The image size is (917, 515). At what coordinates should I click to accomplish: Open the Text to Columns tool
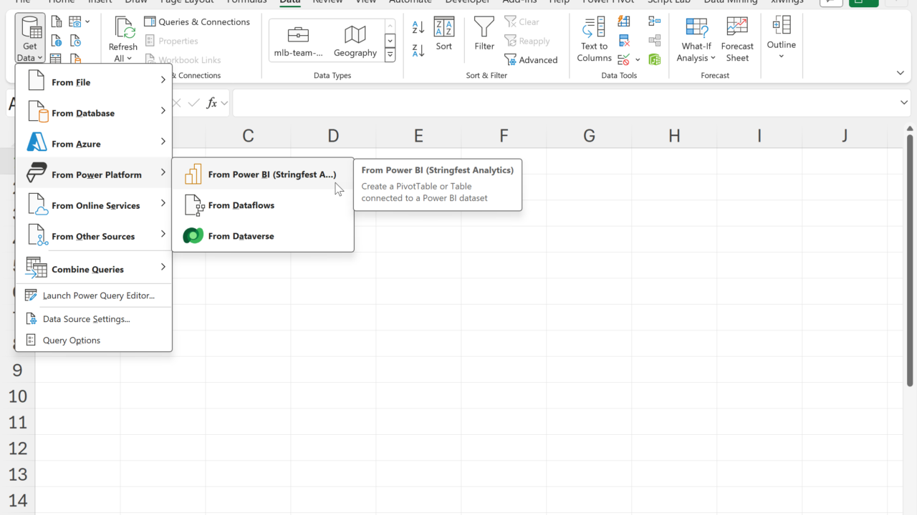pyautogui.click(x=594, y=39)
